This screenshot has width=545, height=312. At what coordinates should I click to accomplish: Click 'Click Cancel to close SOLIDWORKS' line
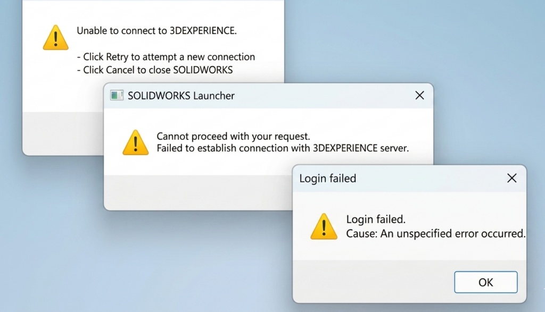(155, 70)
